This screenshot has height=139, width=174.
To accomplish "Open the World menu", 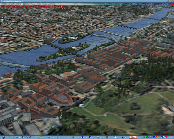I will click(19, 4).
